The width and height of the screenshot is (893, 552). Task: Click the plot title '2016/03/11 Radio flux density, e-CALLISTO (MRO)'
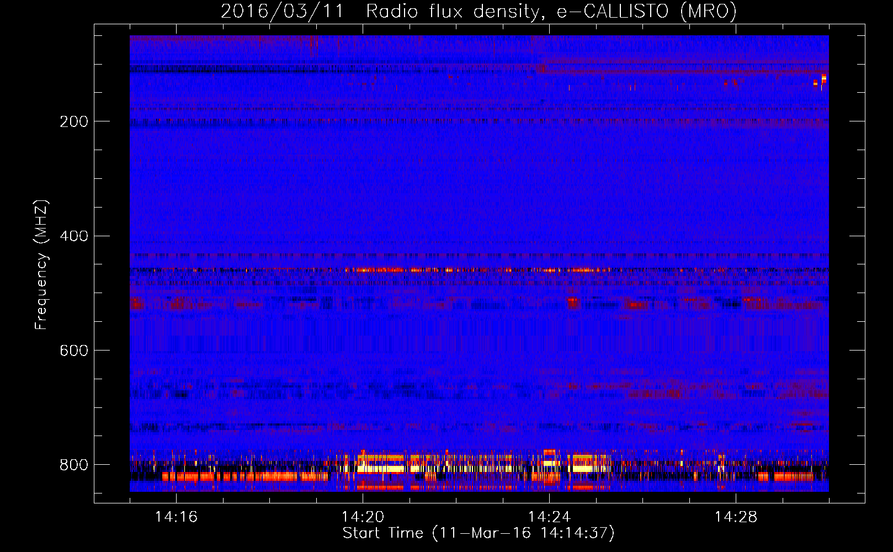479,11
